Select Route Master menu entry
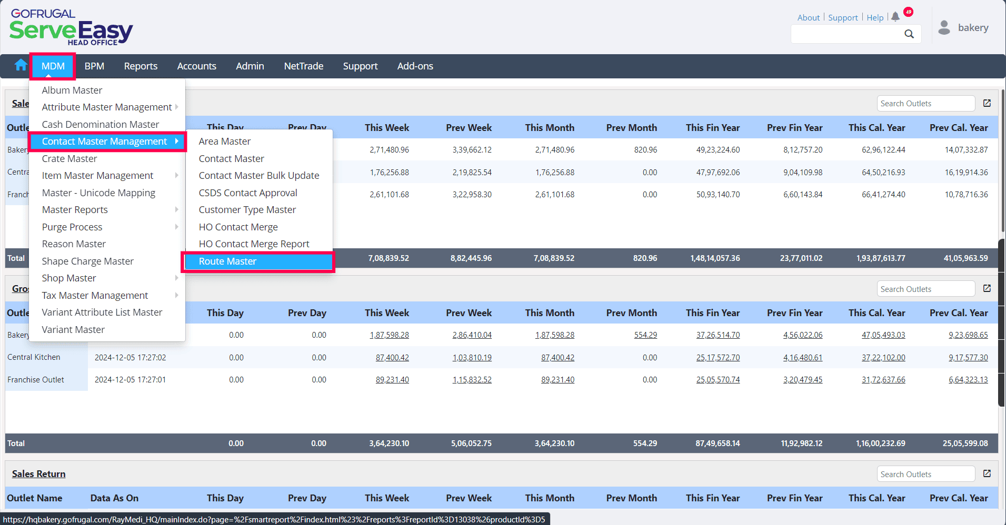Image resolution: width=1006 pixels, height=525 pixels. pos(227,261)
